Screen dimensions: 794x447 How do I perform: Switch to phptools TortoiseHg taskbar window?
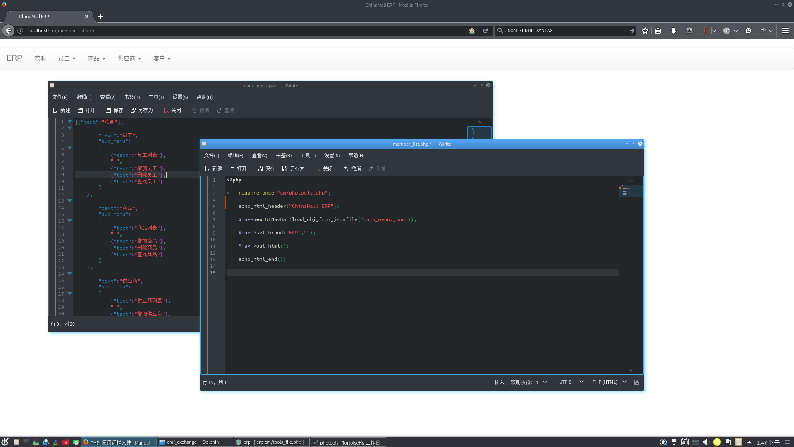coord(348,442)
